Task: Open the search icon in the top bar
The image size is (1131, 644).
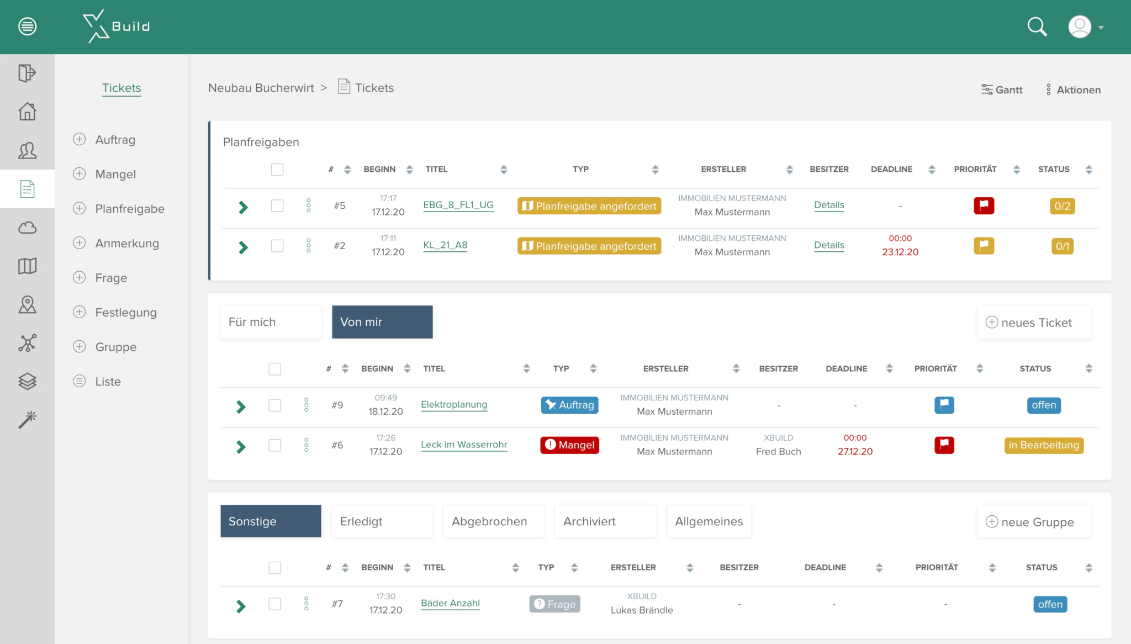Action: [1038, 26]
